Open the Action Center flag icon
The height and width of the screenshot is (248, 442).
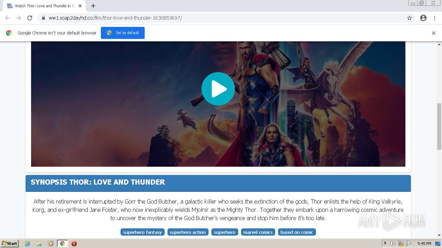(409, 244)
